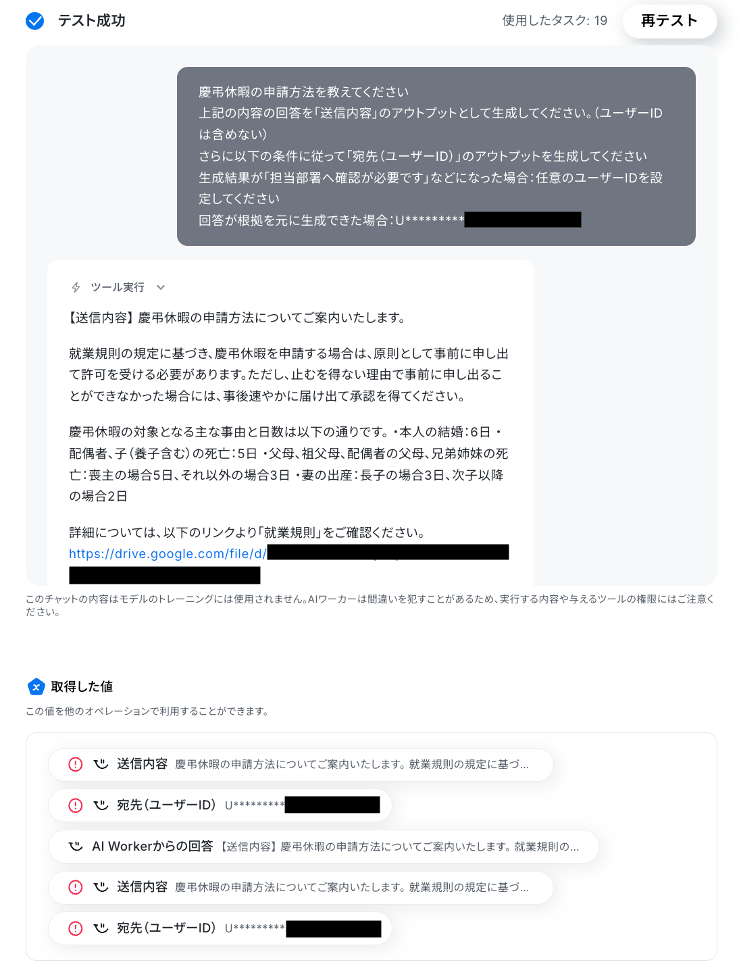This screenshot has height=977, width=739.
Task: Select the second 送信内容 value chip
Action: (x=301, y=887)
